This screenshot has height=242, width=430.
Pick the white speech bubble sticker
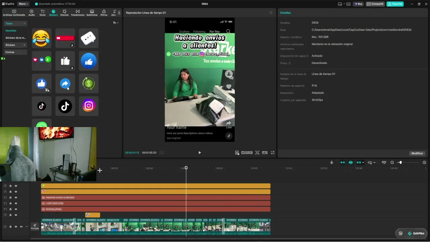pos(88,38)
